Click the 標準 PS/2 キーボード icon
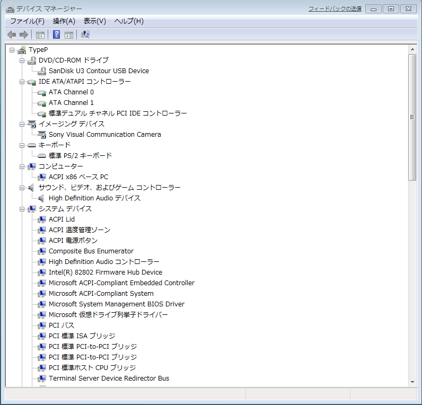The width and height of the screenshot is (422, 405). point(42,156)
